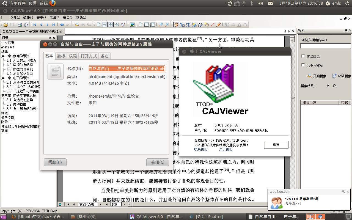
Task: Open the zoom percentage 106 dropdown
Action: (124, 204)
